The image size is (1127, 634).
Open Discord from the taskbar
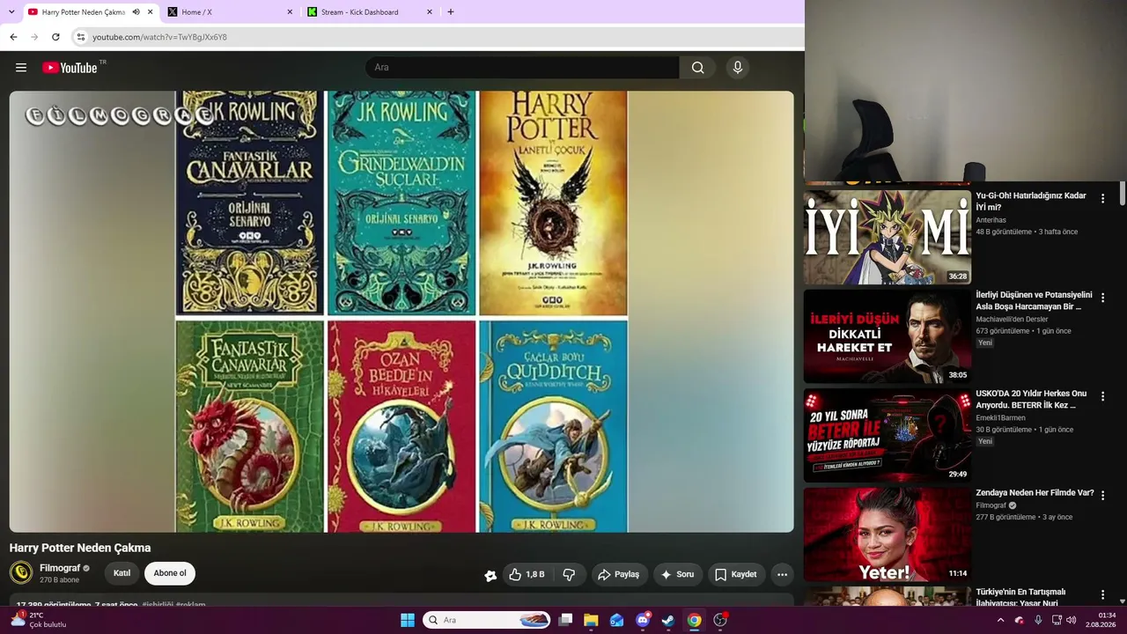[643, 620]
